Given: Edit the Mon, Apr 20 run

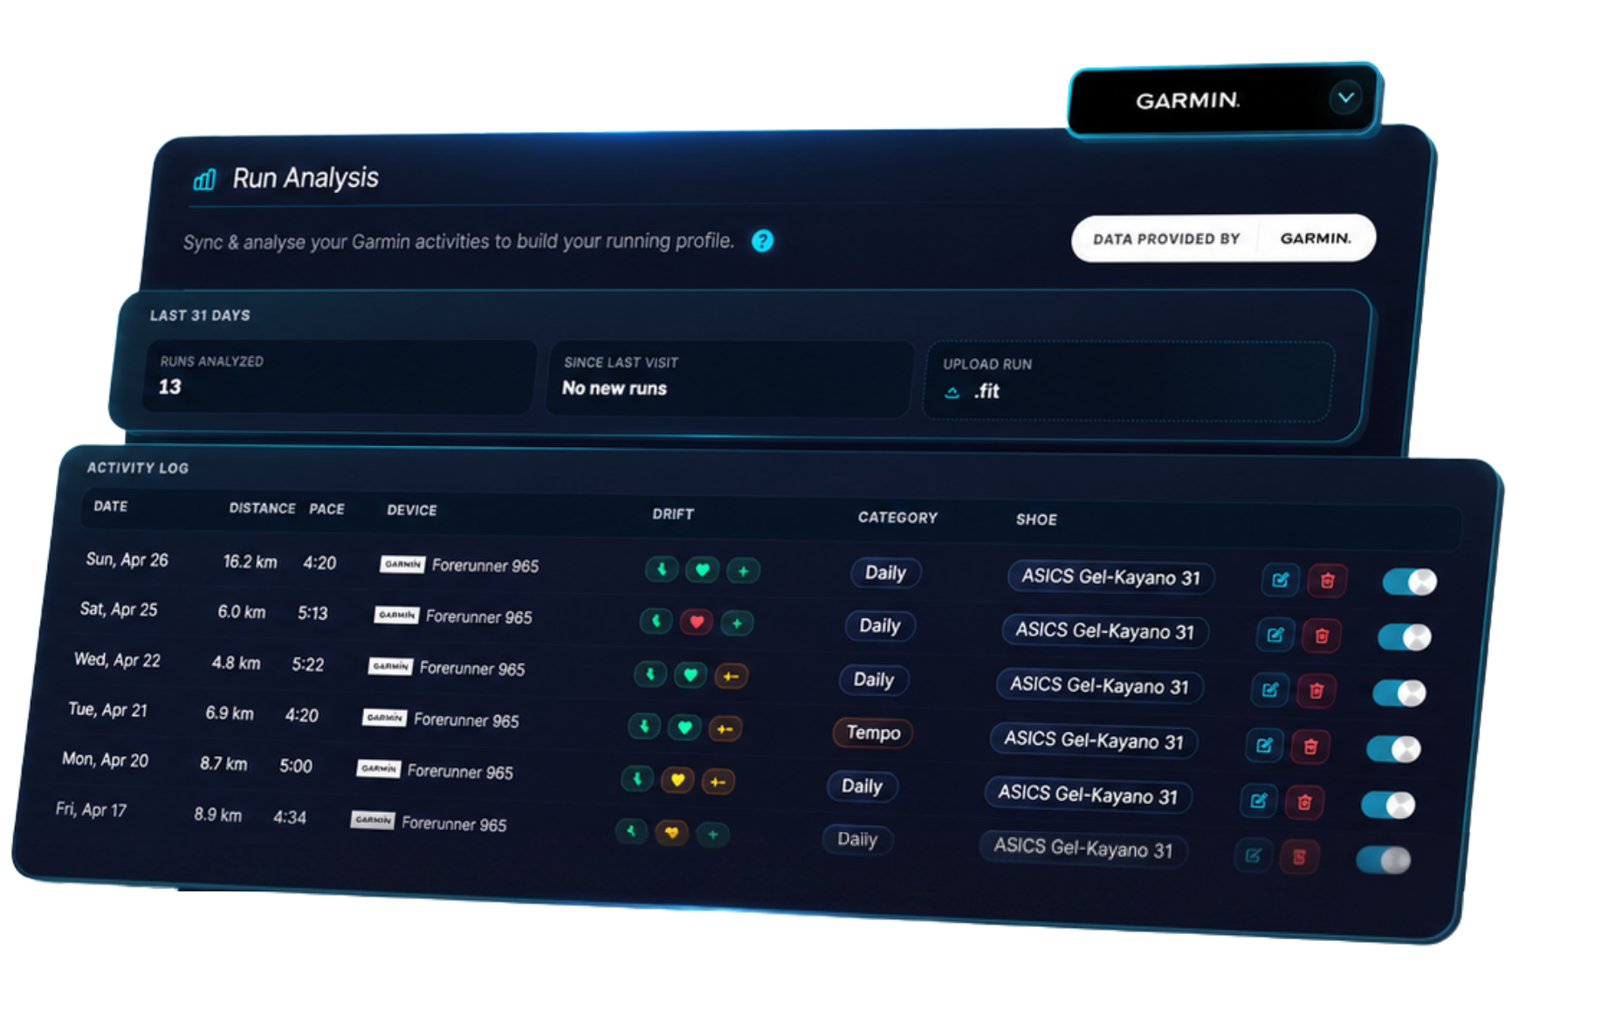Looking at the screenshot, I should pos(1258,801).
